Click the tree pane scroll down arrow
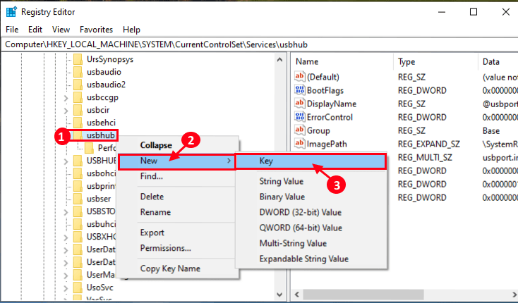This screenshot has width=518, height=303. point(279,295)
